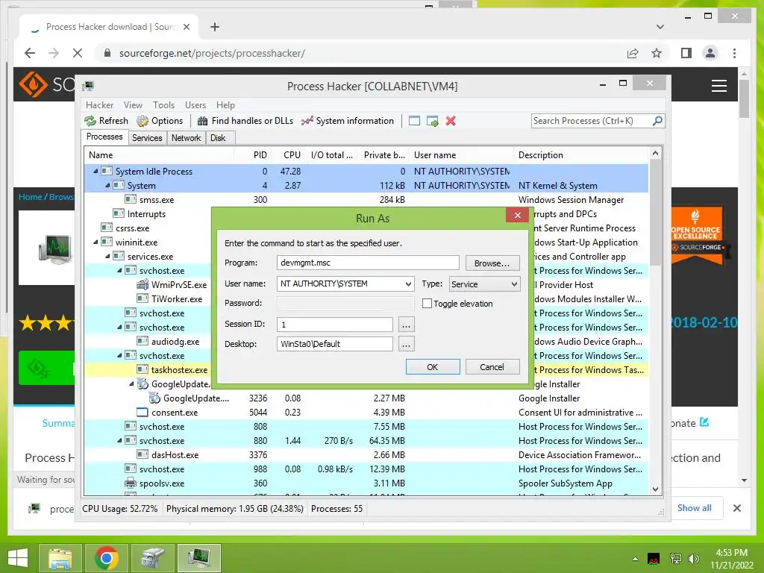
Task: Open Chrome profile avatar icon
Action: pyautogui.click(x=710, y=53)
